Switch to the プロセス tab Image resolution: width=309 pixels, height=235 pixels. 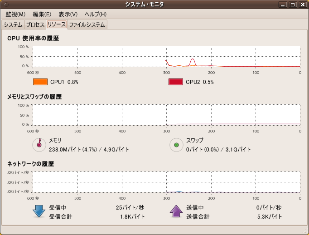(35, 24)
